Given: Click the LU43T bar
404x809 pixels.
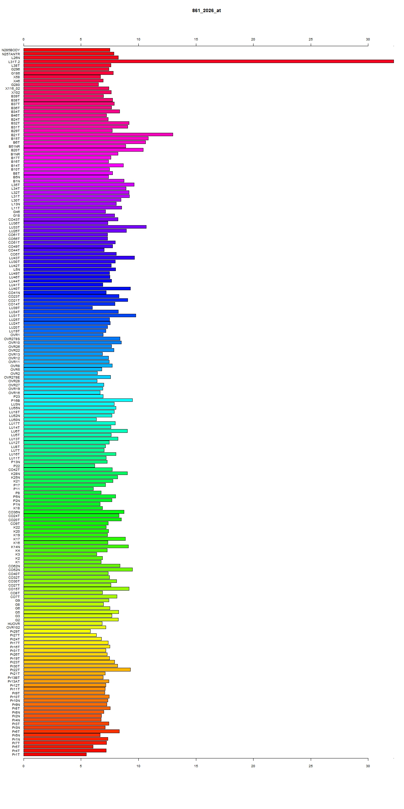Looking at the screenshot, I should coord(79,258).
